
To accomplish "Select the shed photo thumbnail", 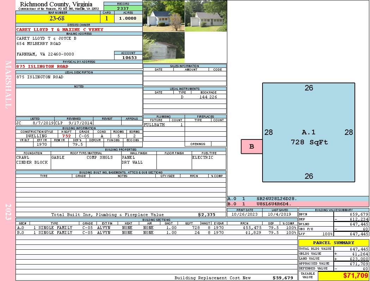I will [164, 48].
